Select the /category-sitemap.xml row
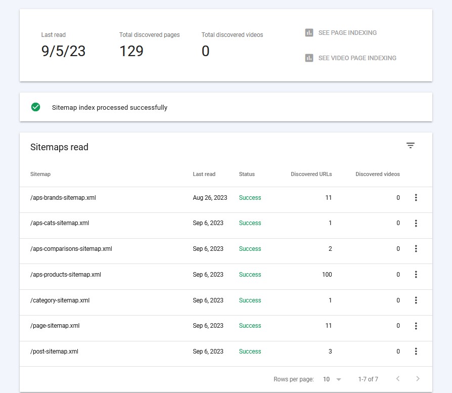 tap(226, 302)
